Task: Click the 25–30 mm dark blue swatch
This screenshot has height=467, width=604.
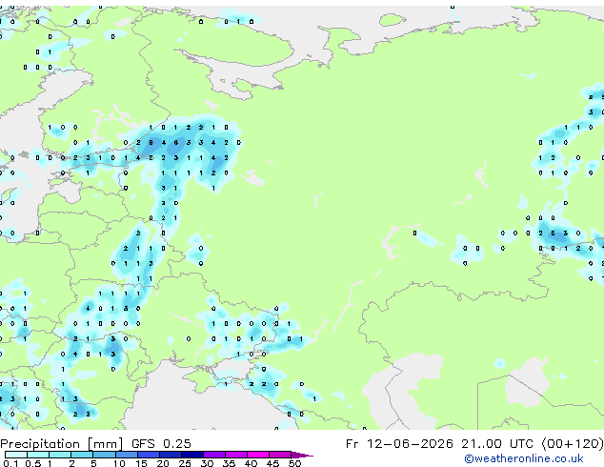Action: (191, 455)
